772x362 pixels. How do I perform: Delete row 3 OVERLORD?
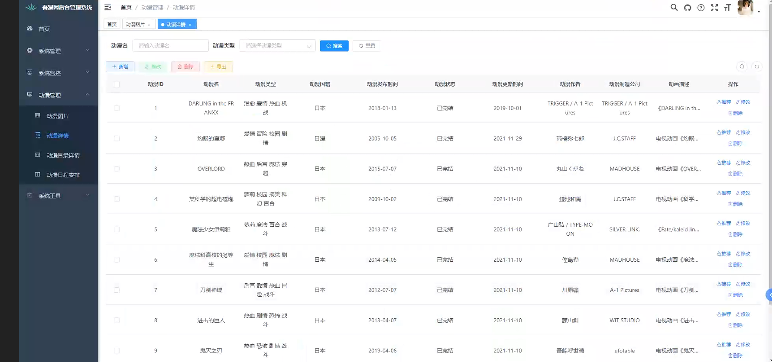735,173
